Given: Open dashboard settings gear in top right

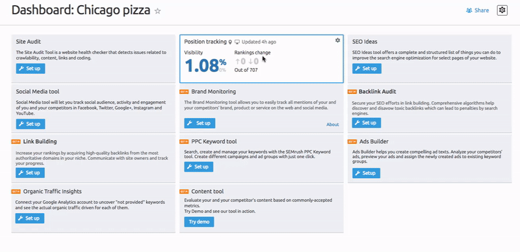Looking at the screenshot, I should [x=502, y=10].
